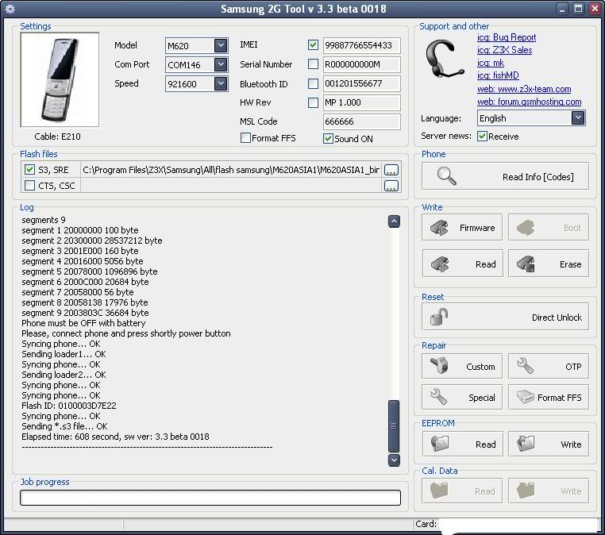Image resolution: width=605 pixels, height=535 pixels.
Task: Visit web: www.z3x-team.com link
Action: (x=524, y=89)
